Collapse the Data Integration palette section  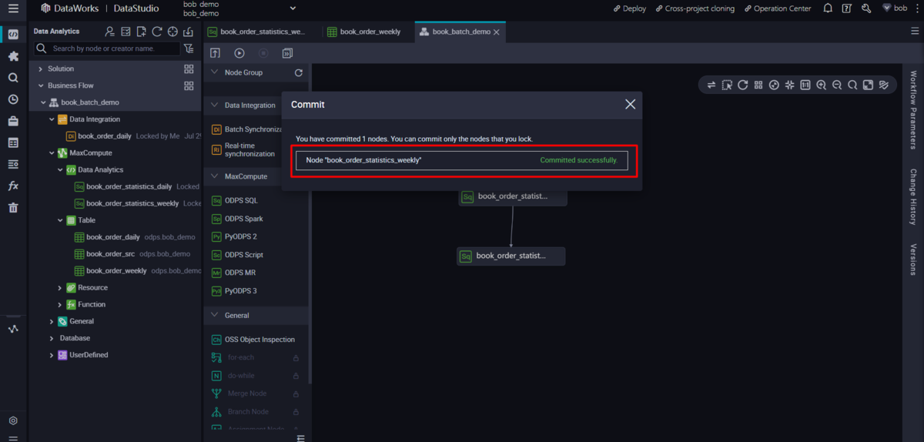point(214,105)
